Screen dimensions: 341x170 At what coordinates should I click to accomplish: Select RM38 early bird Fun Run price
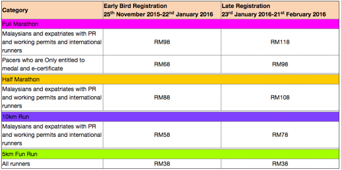tap(162, 164)
